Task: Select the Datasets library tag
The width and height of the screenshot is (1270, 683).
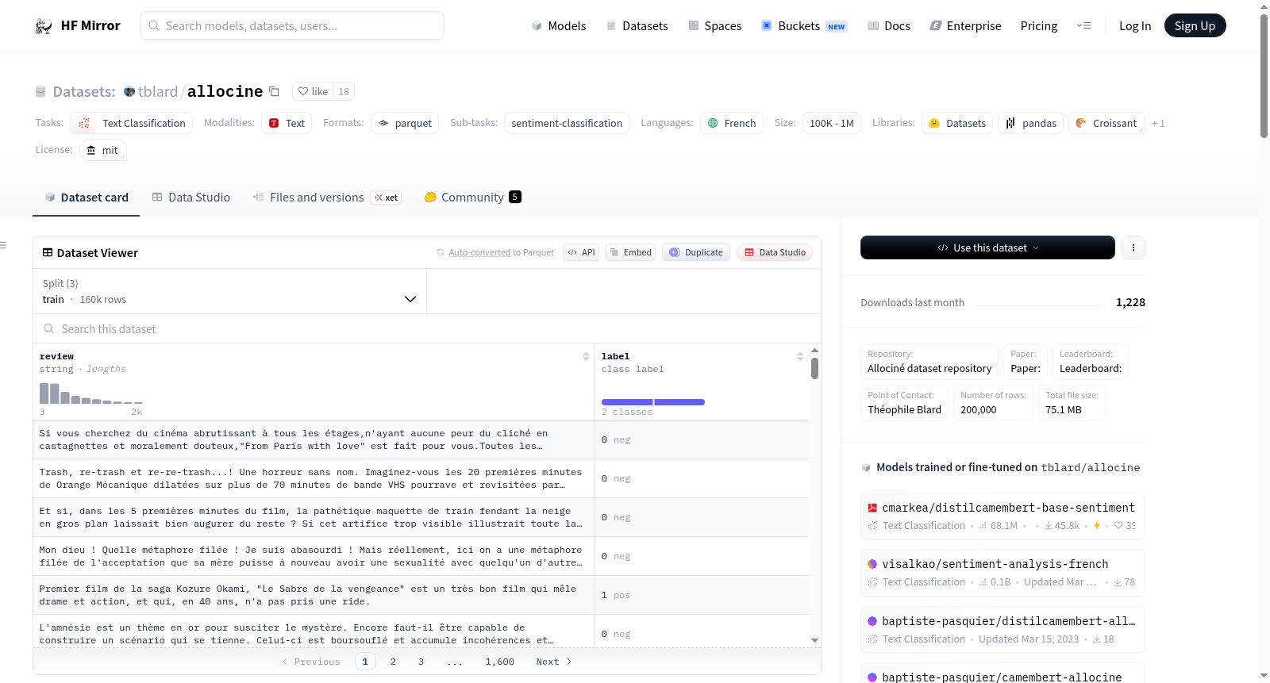Action: coord(957,123)
